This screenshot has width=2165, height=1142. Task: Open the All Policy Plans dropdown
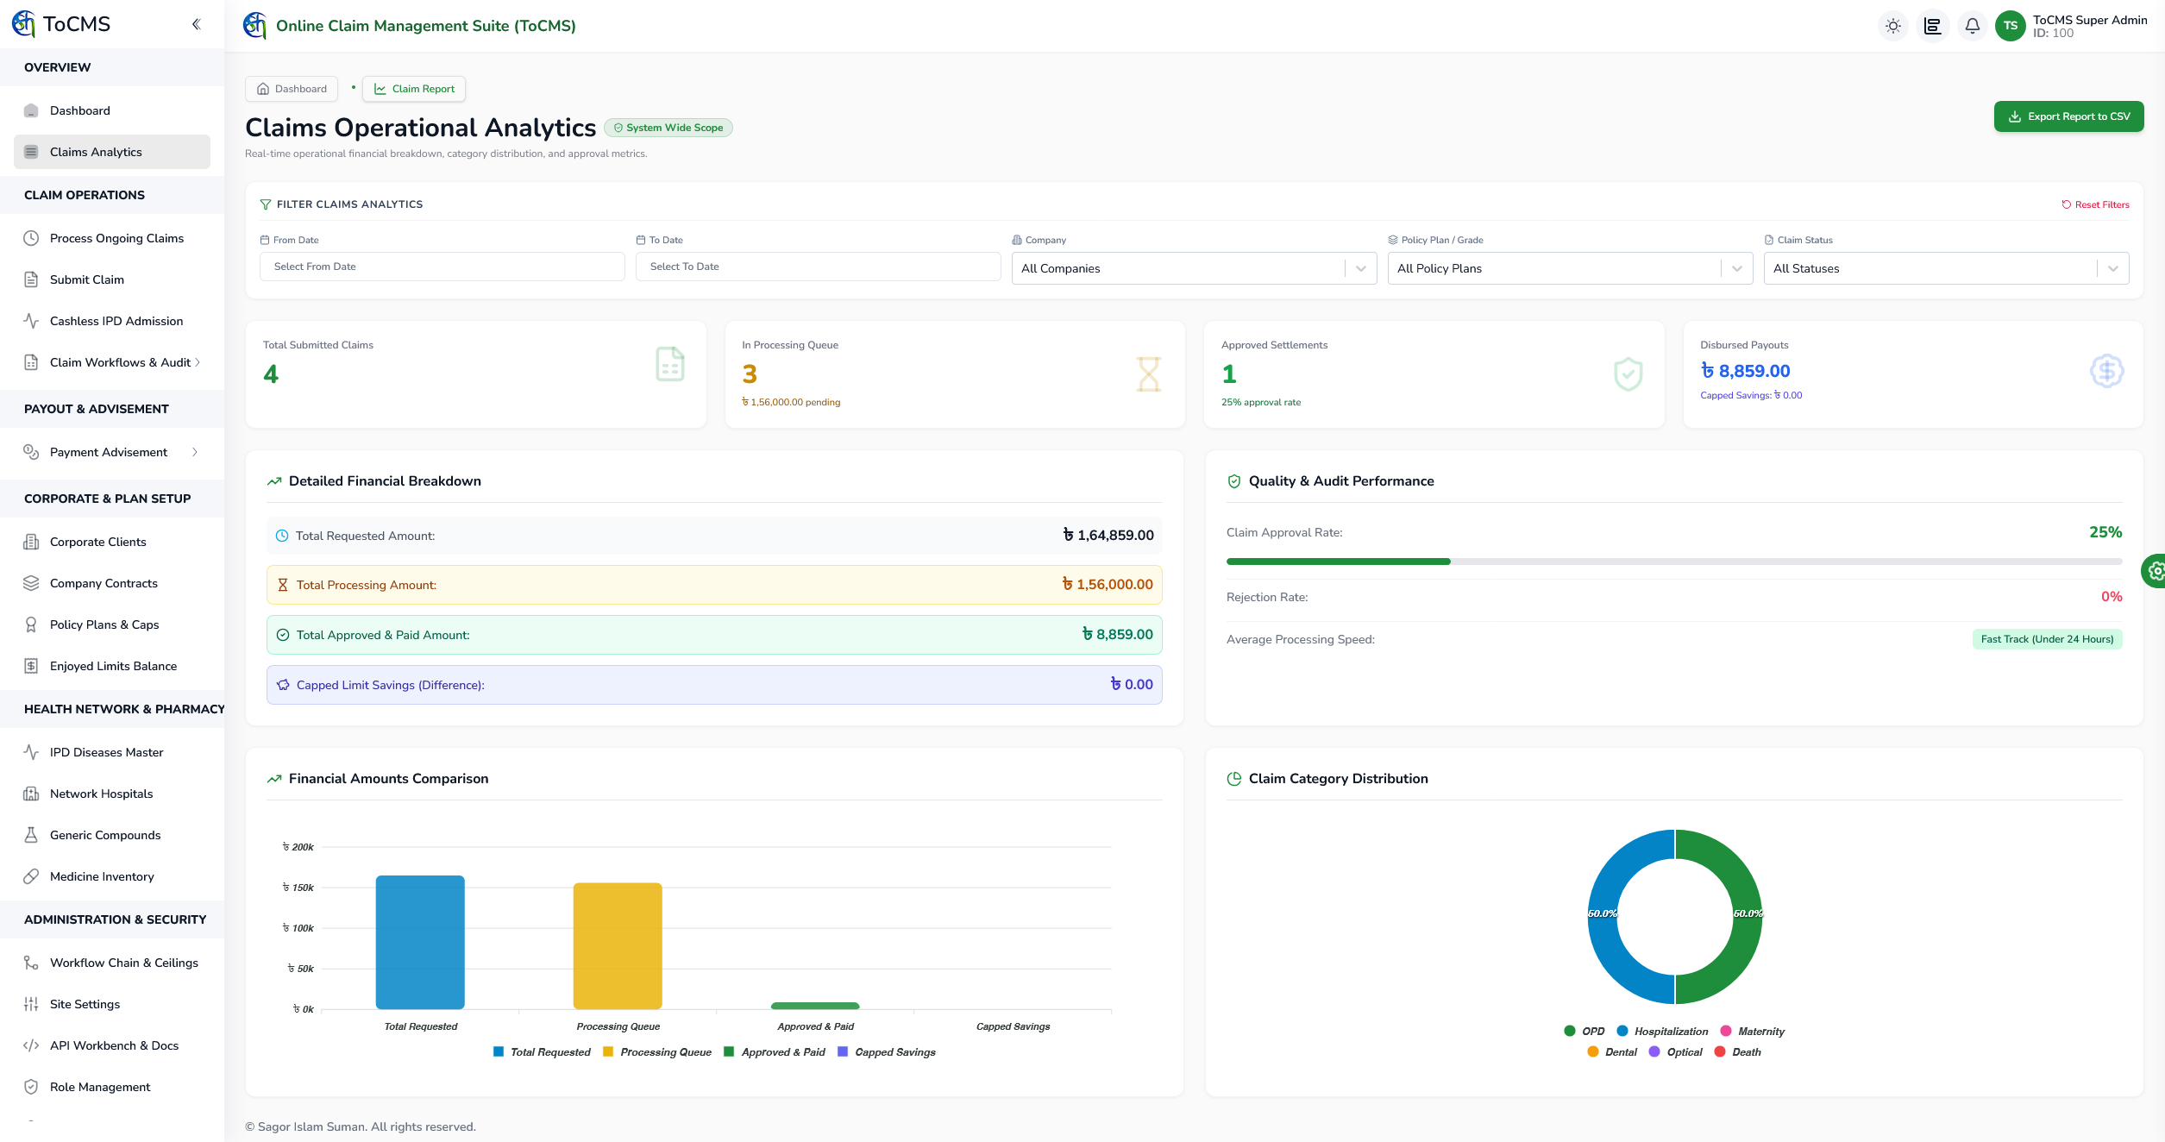click(1570, 268)
